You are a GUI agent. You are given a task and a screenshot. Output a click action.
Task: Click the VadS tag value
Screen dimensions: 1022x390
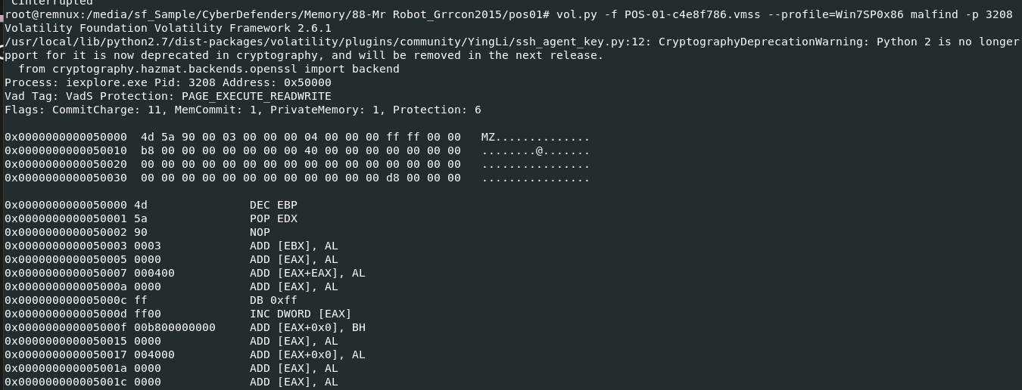point(79,96)
